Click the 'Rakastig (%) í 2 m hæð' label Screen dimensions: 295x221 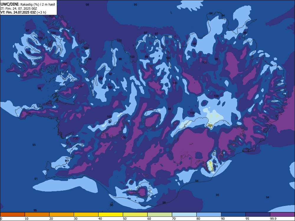click(x=38, y=4)
